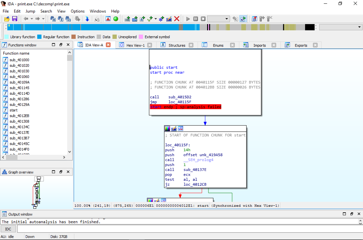Click the IDC button in output window
This screenshot has height=240, width=363.
click(8, 229)
